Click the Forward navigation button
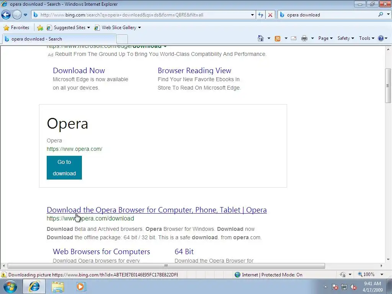Screen dimensions: 392x294 pyautogui.click(x=17, y=15)
